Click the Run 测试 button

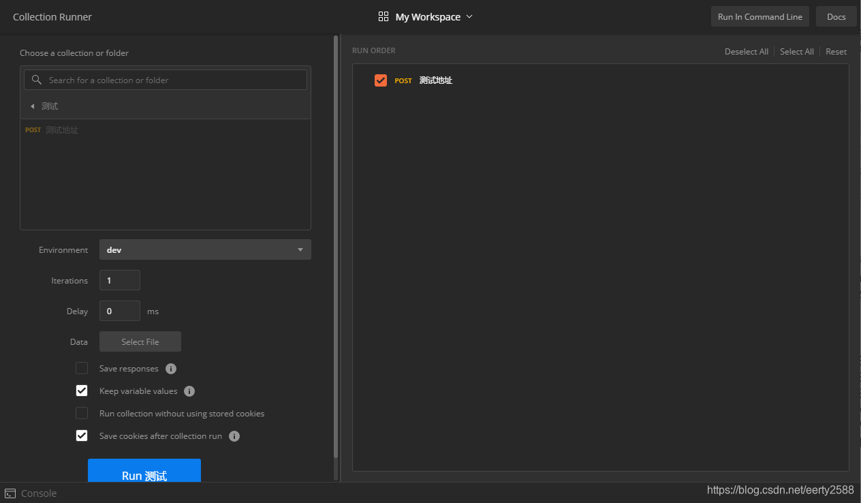pyautogui.click(x=144, y=470)
